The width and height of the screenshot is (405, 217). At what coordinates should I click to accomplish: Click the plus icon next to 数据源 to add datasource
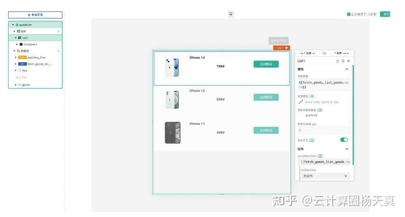pos(58,51)
